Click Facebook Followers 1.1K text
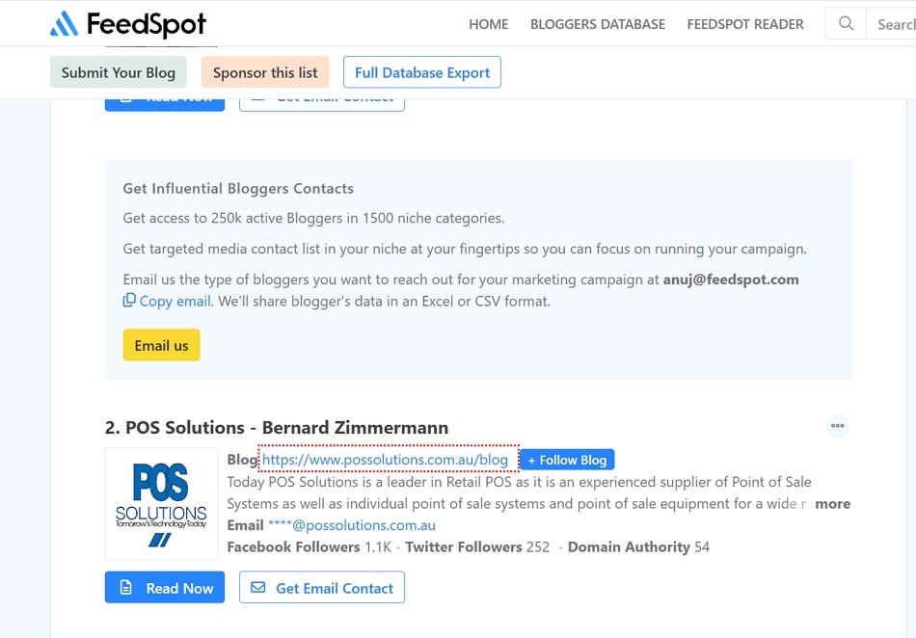 [x=310, y=547]
